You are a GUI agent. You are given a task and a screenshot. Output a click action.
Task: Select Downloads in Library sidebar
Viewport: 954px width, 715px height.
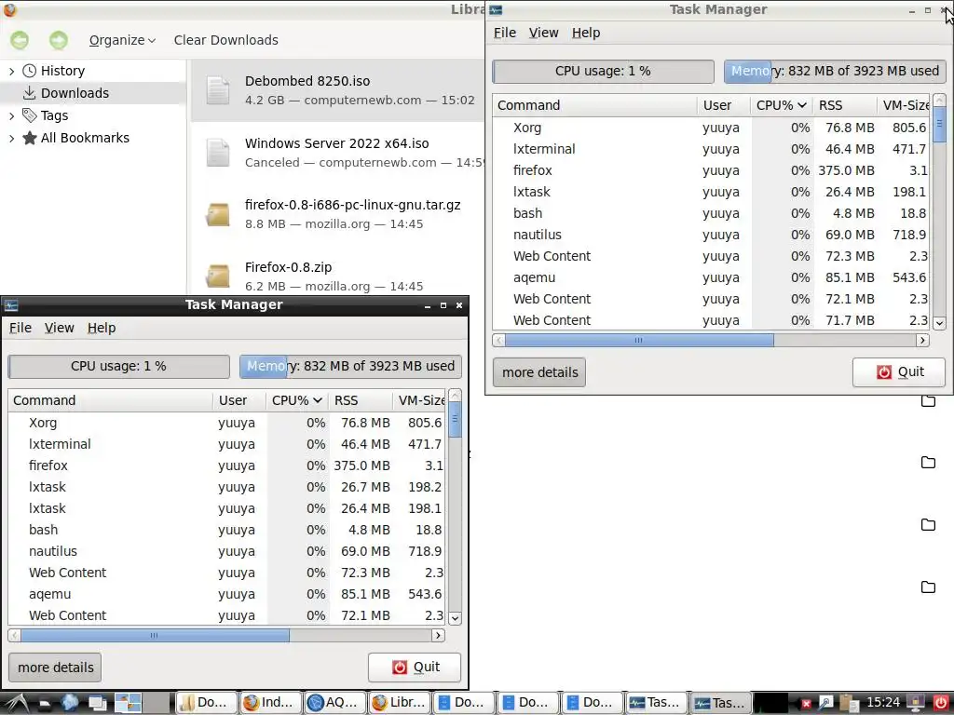pyautogui.click(x=93, y=93)
